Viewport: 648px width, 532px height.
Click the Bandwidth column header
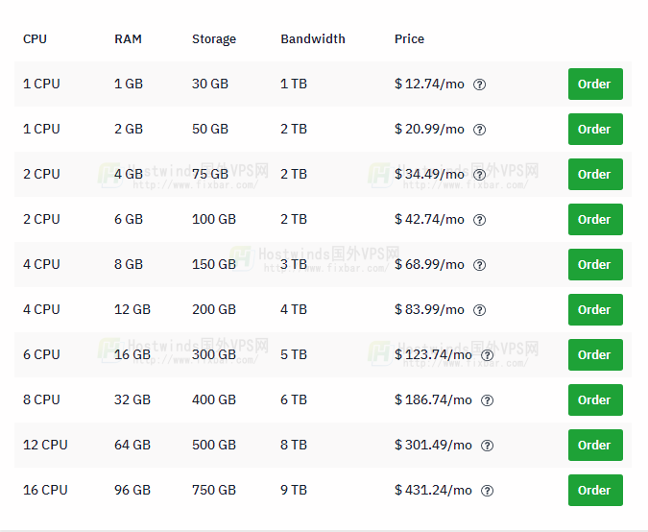[x=313, y=38]
